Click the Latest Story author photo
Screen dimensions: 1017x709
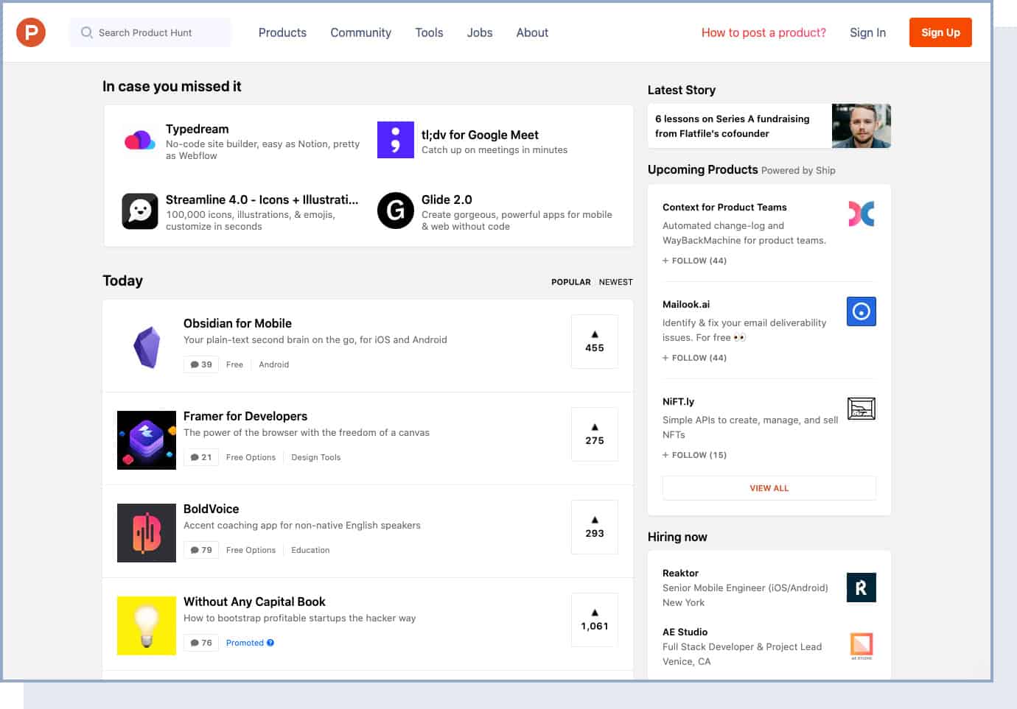862,126
